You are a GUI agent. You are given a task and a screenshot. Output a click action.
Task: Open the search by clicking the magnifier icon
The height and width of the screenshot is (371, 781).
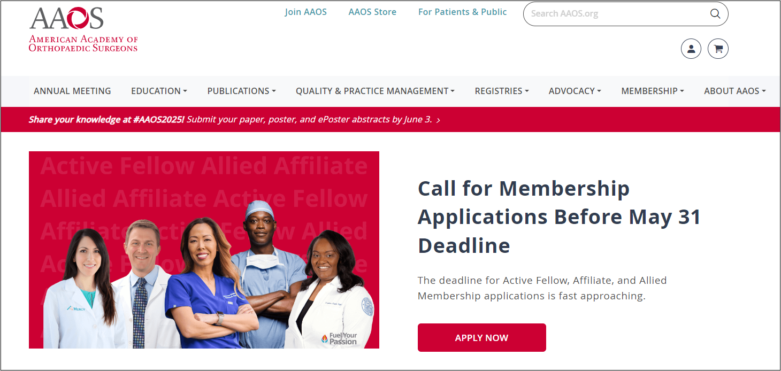715,14
